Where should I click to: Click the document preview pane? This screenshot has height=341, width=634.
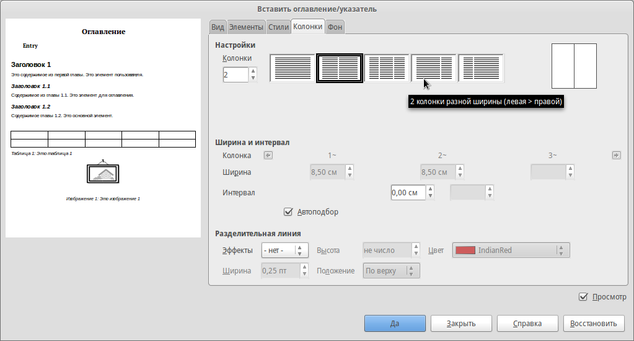point(103,128)
